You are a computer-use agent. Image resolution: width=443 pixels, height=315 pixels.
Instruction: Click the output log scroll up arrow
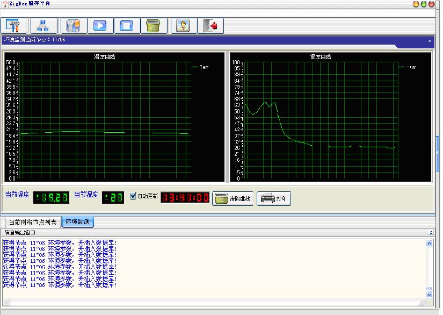coord(429,244)
